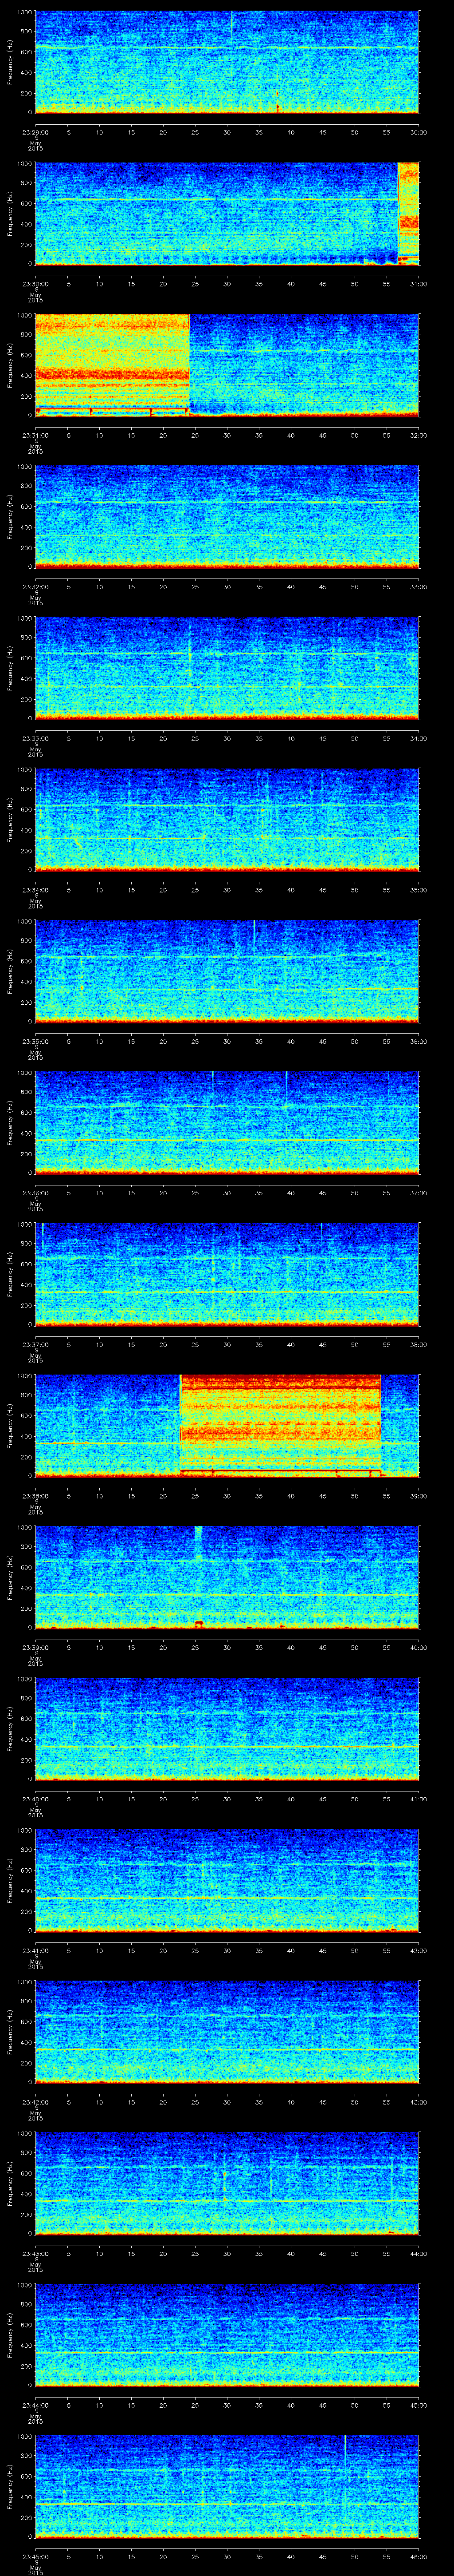
Task: Click the Frequency (Hz) label of the 23:45:00 panel
Action: tap(10, 2487)
